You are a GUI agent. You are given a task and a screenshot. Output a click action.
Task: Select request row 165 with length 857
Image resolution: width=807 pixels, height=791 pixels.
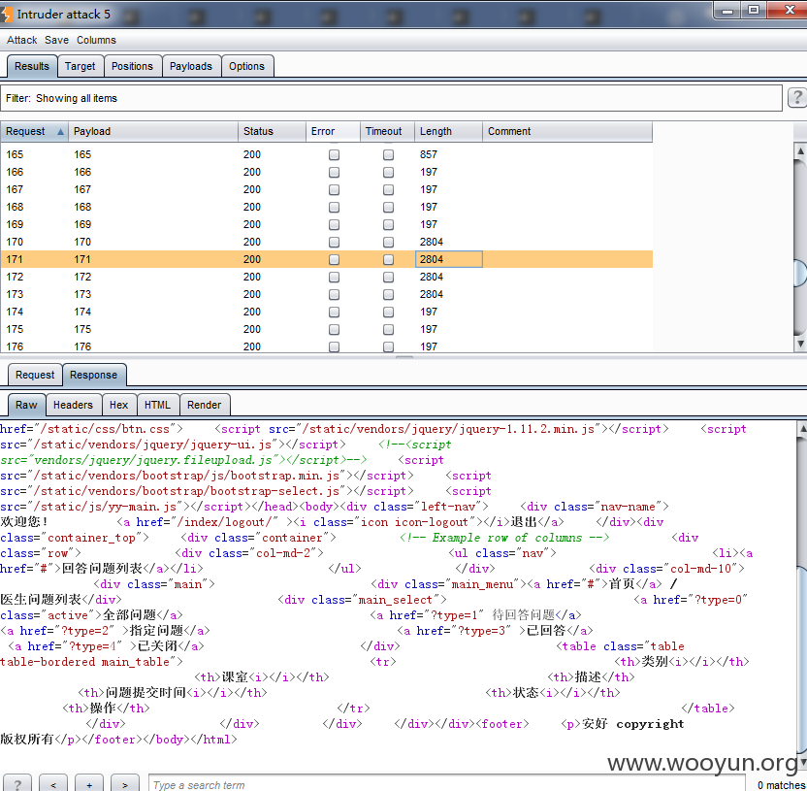(326, 154)
